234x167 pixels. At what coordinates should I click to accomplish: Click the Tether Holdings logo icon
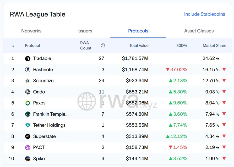(x=28, y=125)
